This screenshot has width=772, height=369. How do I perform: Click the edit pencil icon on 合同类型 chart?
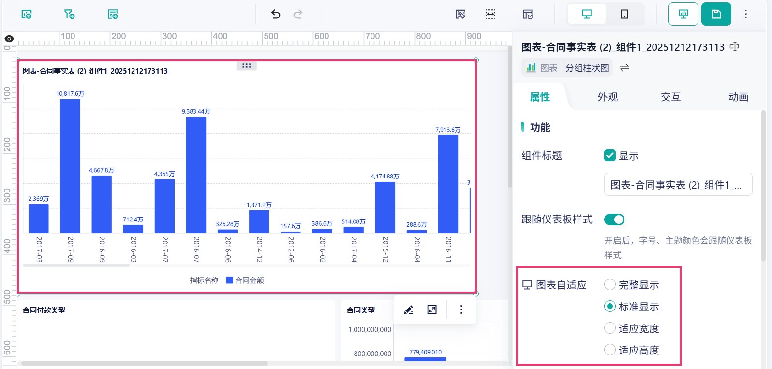click(409, 310)
